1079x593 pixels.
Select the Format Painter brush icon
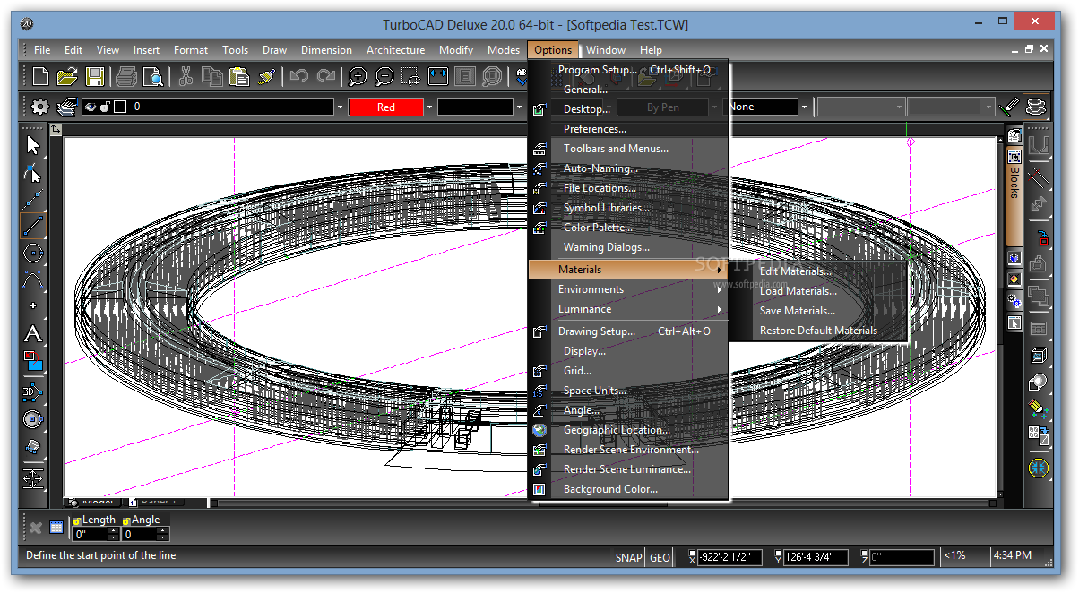click(265, 77)
